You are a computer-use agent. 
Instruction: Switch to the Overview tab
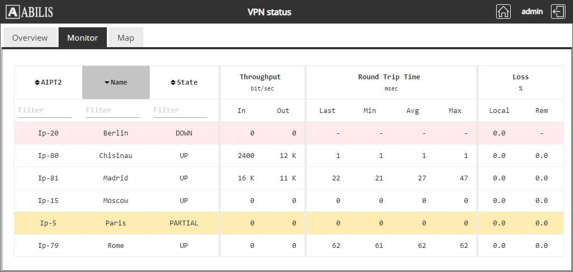pos(30,38)
